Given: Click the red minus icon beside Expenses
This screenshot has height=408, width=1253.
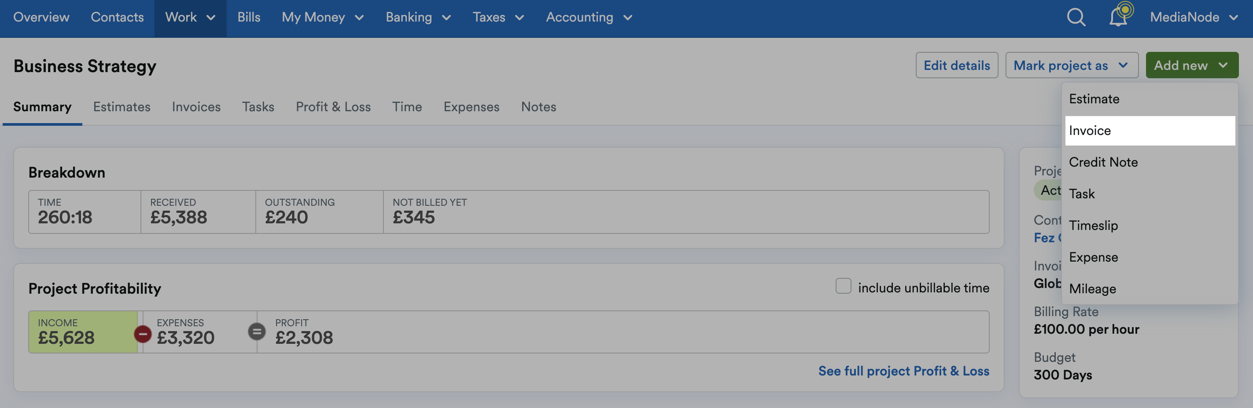Looking at the screenshot, I should (x=143, y=334).
